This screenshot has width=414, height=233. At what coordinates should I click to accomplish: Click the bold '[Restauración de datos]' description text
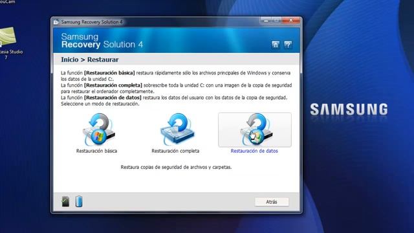pos(113,98)
